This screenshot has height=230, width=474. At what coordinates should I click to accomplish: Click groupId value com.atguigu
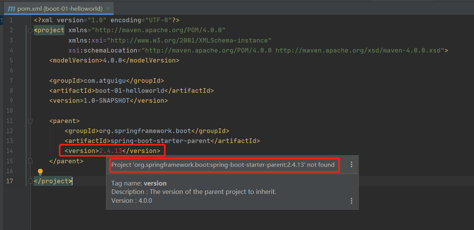click(105, 80)
